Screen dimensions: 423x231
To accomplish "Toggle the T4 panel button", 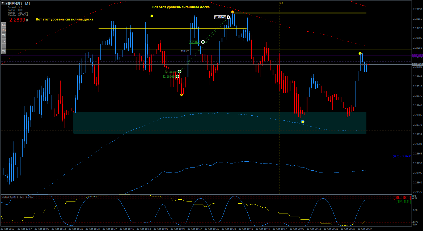I will click(4, 51).
